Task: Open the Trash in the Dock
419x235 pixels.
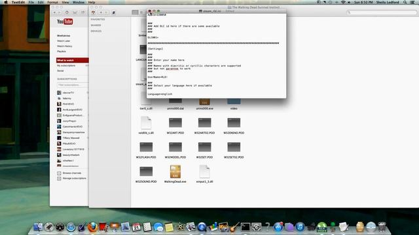Action: tap(382, 227)
